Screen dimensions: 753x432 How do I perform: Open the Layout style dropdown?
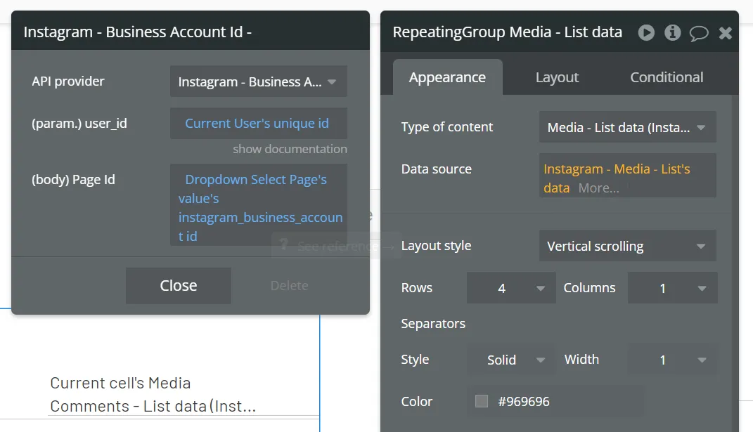tap(628, 246)
